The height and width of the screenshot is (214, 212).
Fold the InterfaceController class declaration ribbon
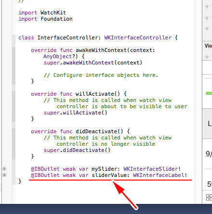pos(13,38)
